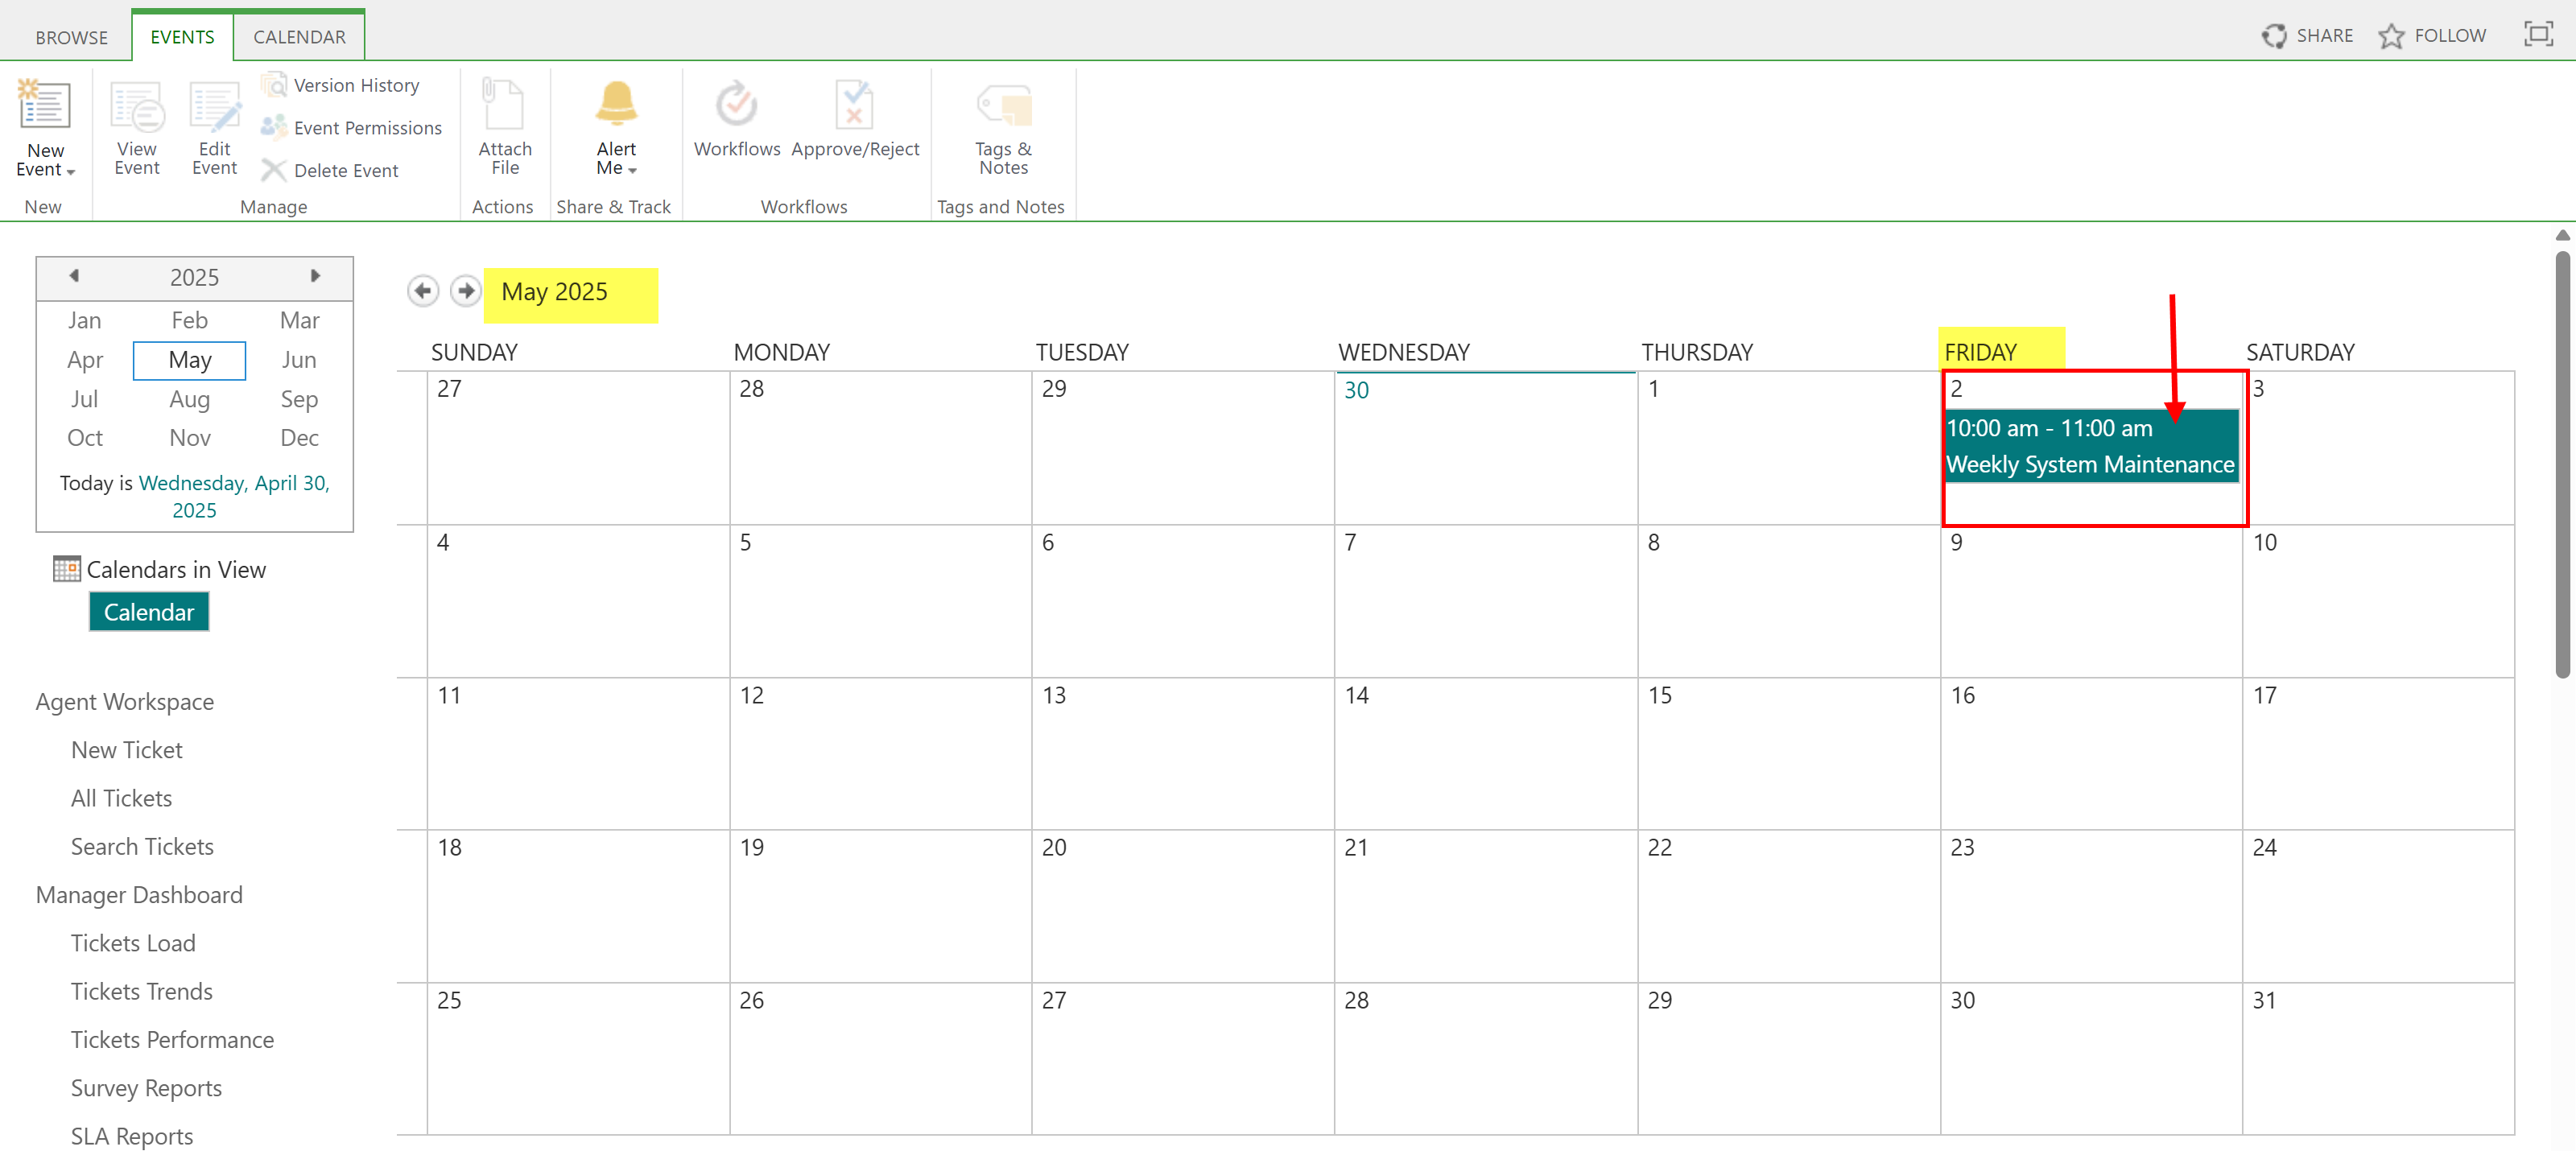
Task: Go to previous year in mini calendar
Action: click(74, 276)
